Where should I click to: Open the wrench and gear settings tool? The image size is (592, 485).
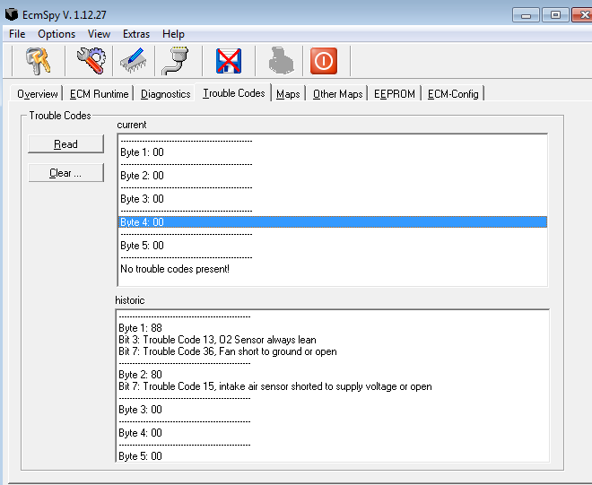pos(91,61)
